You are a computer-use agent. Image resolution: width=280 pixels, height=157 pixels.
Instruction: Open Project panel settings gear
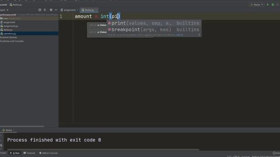[51, 10]
